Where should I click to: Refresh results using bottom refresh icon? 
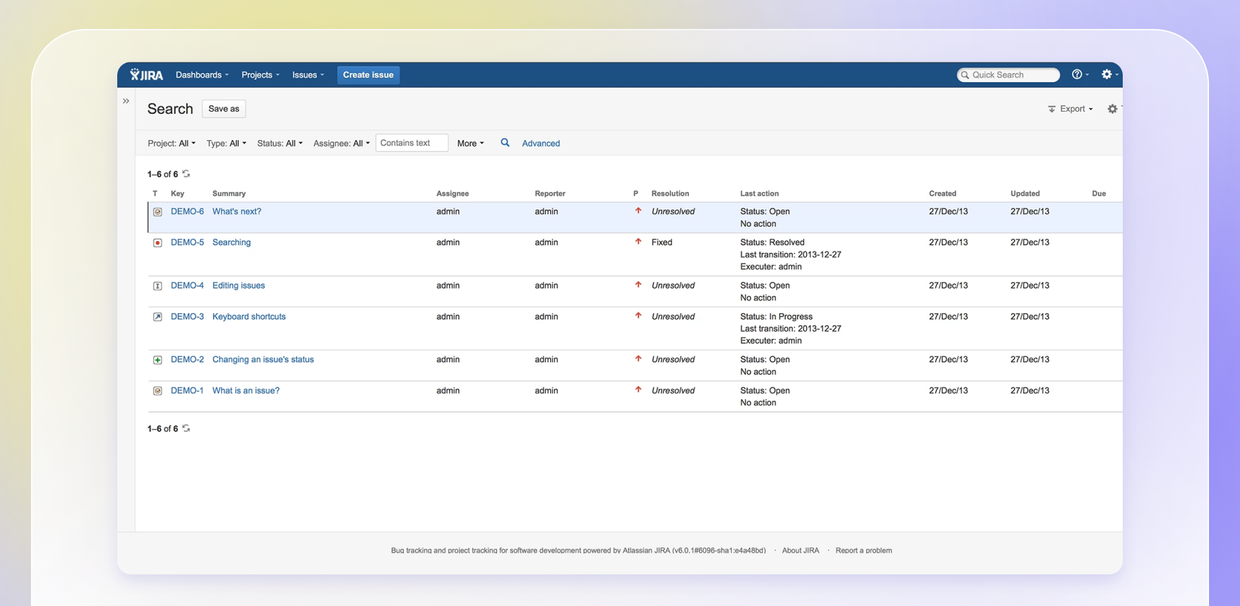(x=187, y=428)
